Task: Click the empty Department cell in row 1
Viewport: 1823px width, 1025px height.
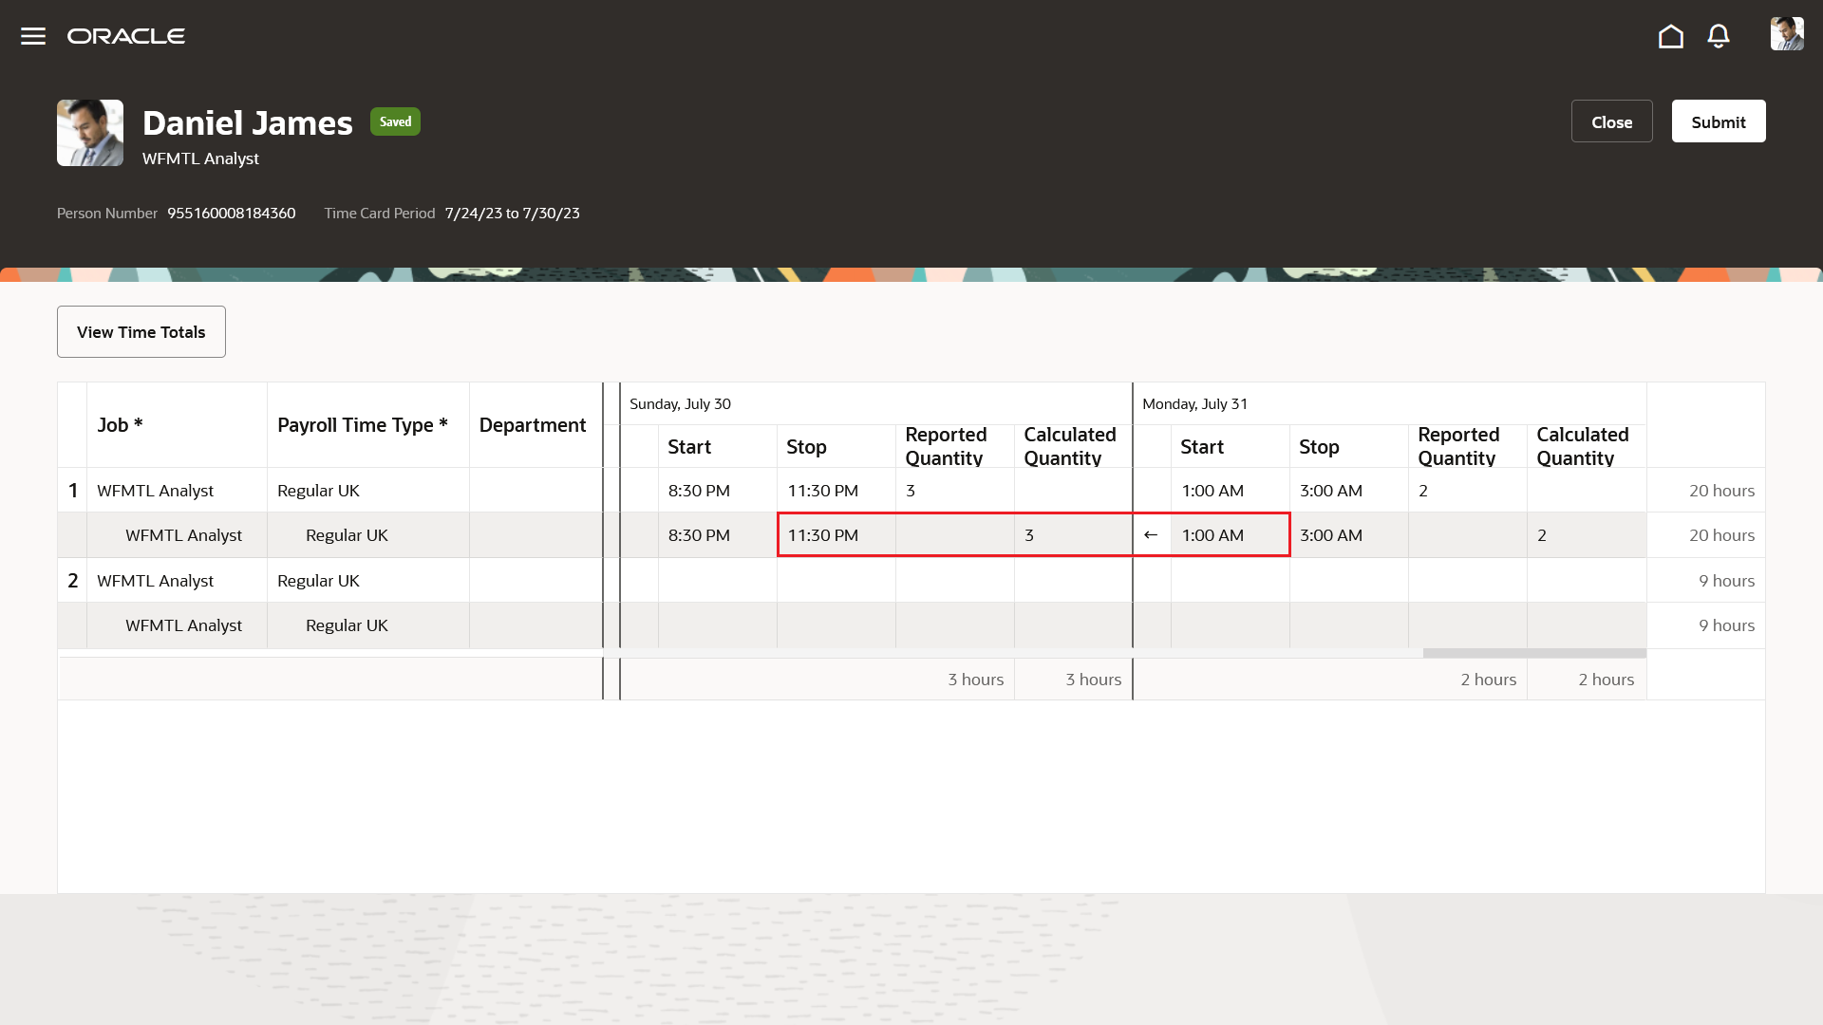Action: pyautogui.click(x=535, y=490)
